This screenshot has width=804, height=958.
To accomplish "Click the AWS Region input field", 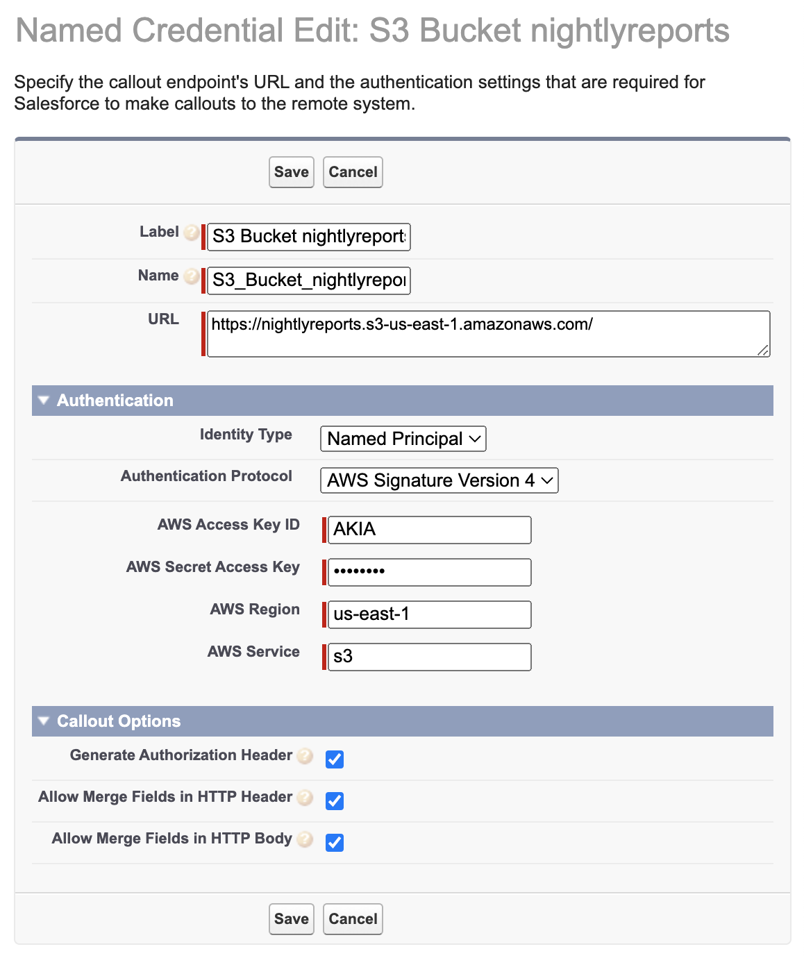I will (x=429, y=614).
